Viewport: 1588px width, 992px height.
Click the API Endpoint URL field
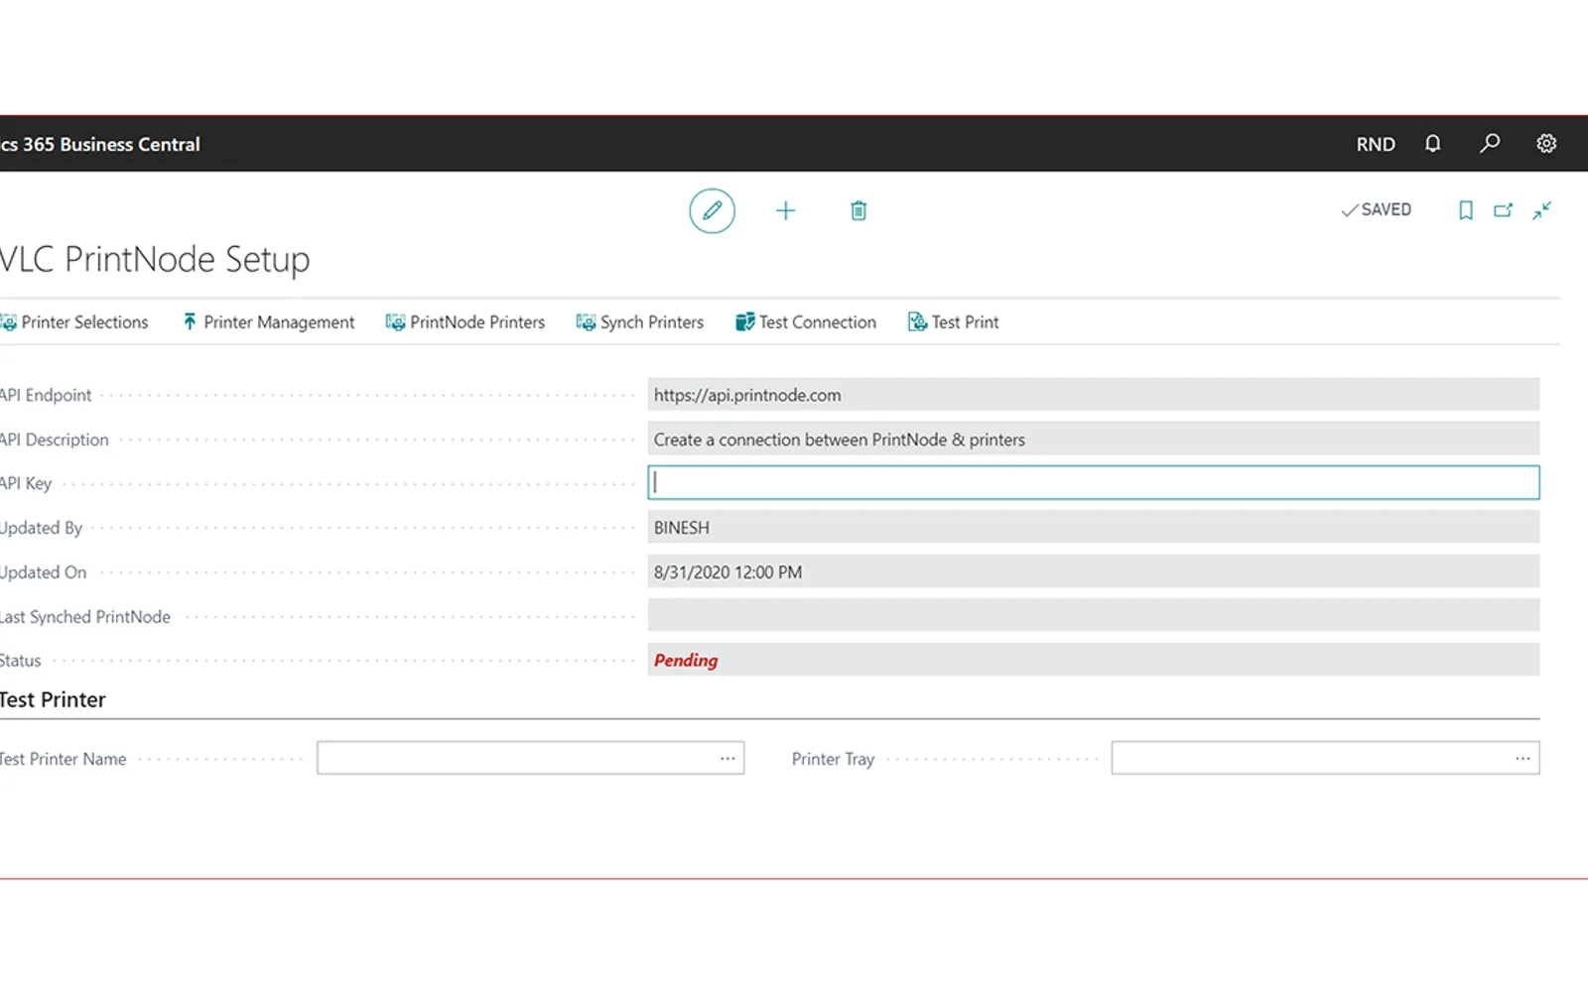point(1094,395)
